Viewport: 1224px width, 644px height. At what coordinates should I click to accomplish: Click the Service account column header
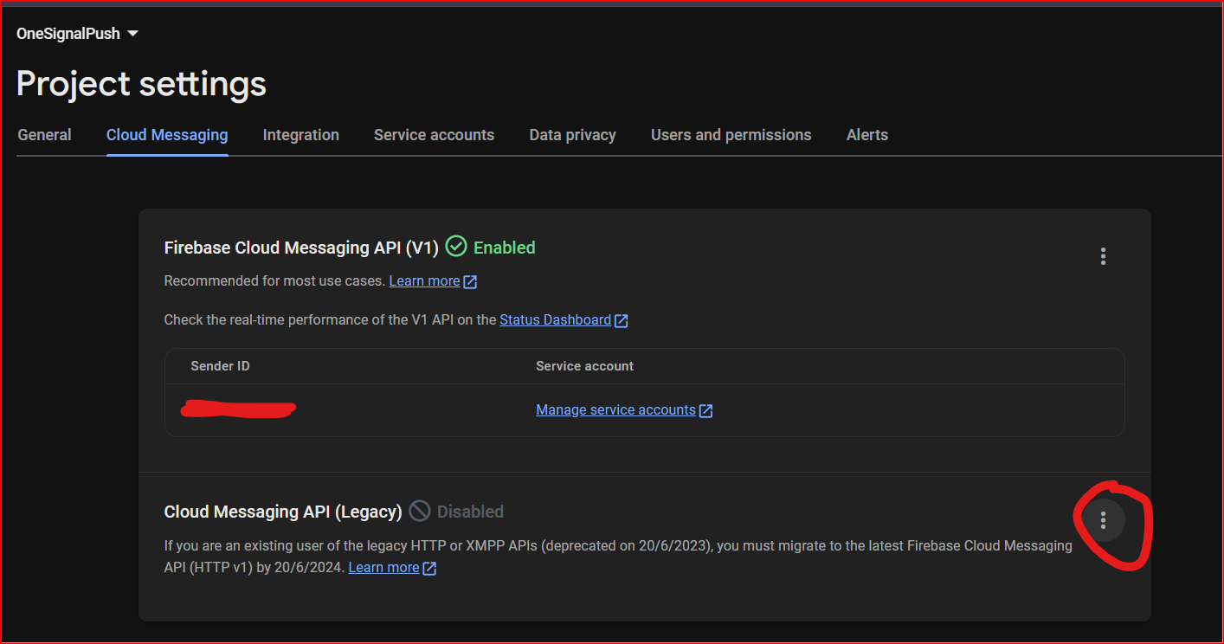click(x=584, y=366)
